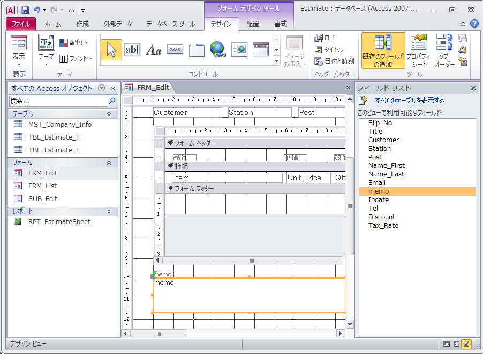
Task: Open the ファイル tab
Action: pyautogui.click(x=21, y=24)
